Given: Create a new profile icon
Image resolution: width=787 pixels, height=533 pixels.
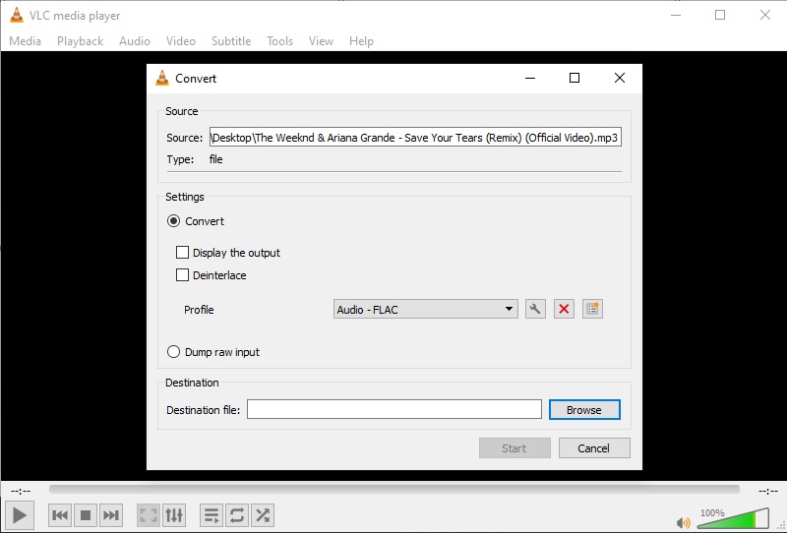Looking at the screenshot, I should point(592,309).
